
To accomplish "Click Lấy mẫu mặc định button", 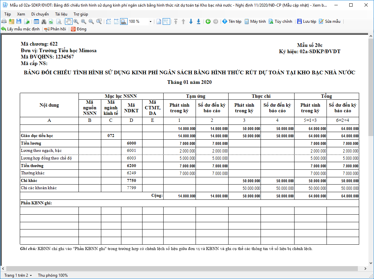I will 20,29.
